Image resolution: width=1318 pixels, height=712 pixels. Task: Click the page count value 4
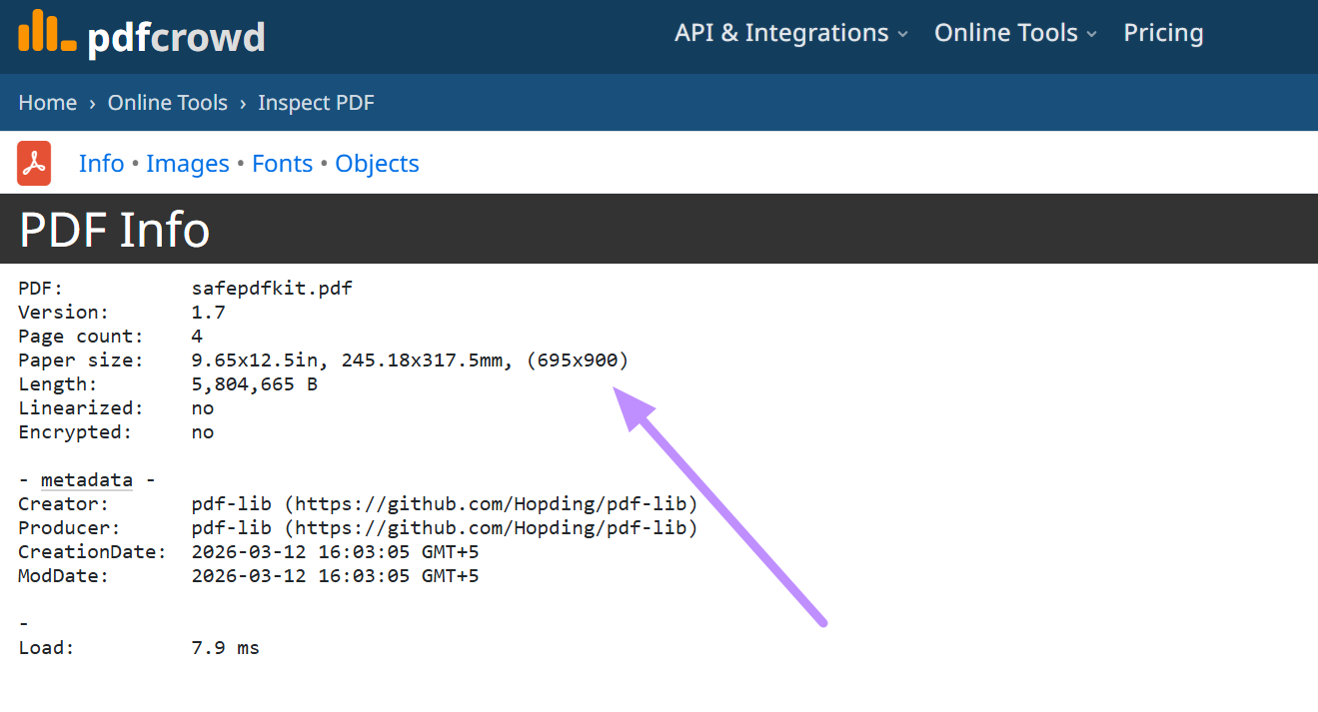[x=197, y=337]
